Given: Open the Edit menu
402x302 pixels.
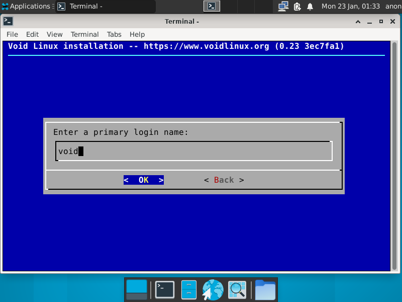Looking at the screenshot, I should pyautogui.click(x=32, y=34).
